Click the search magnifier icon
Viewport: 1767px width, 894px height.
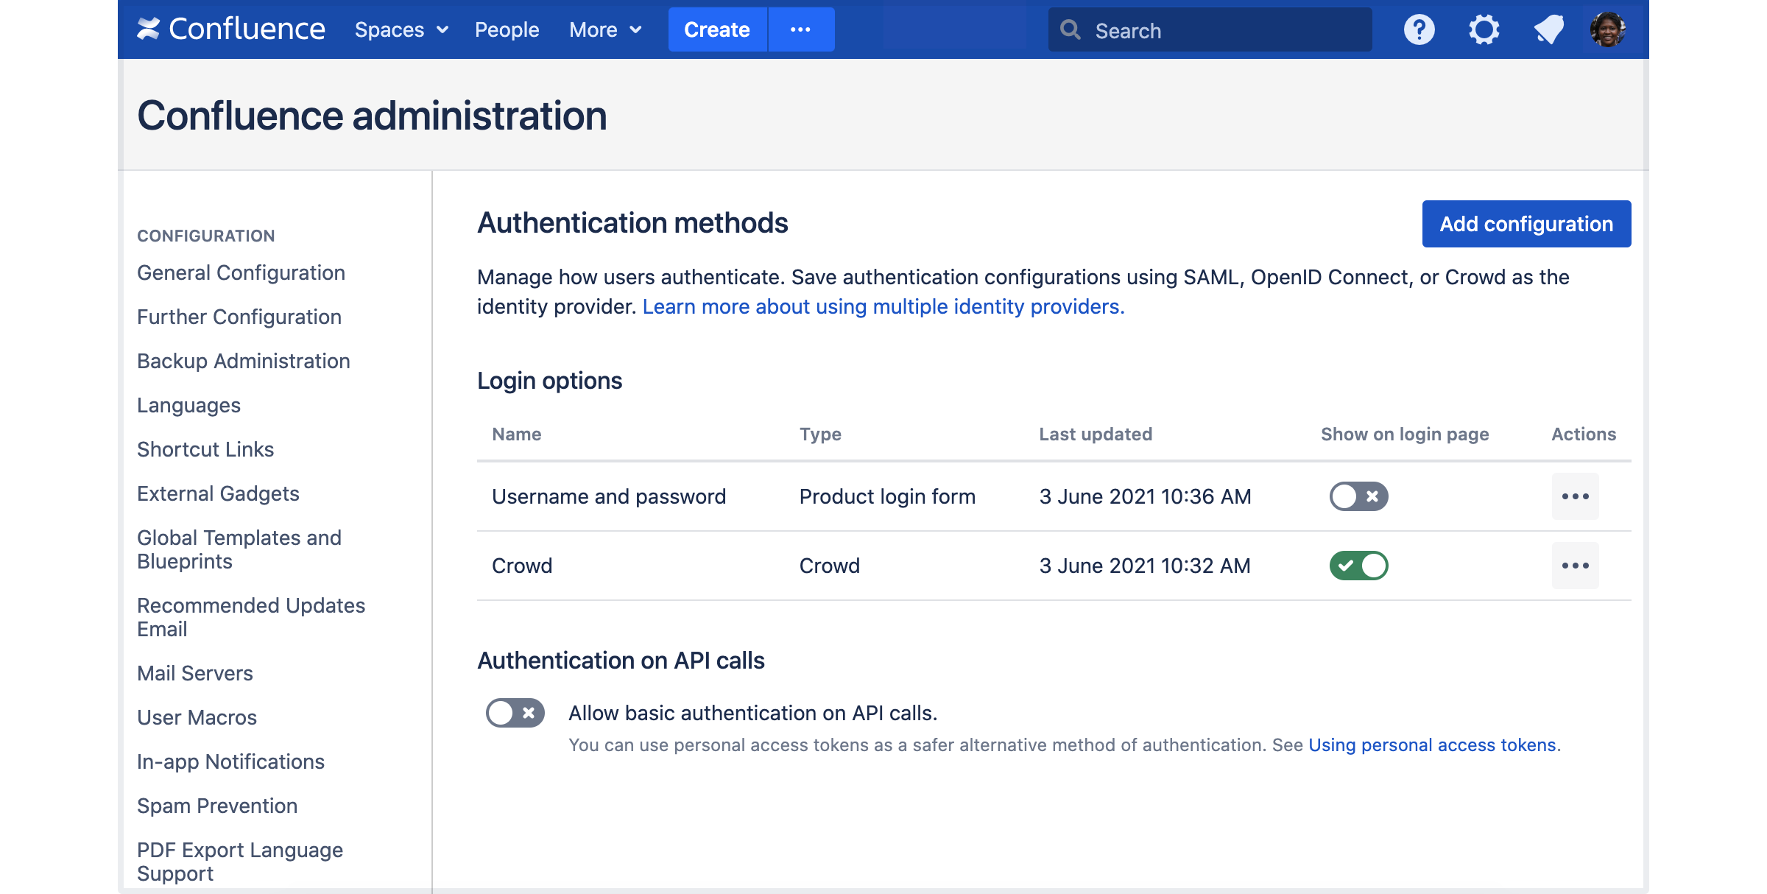(x=1070, y=29)
